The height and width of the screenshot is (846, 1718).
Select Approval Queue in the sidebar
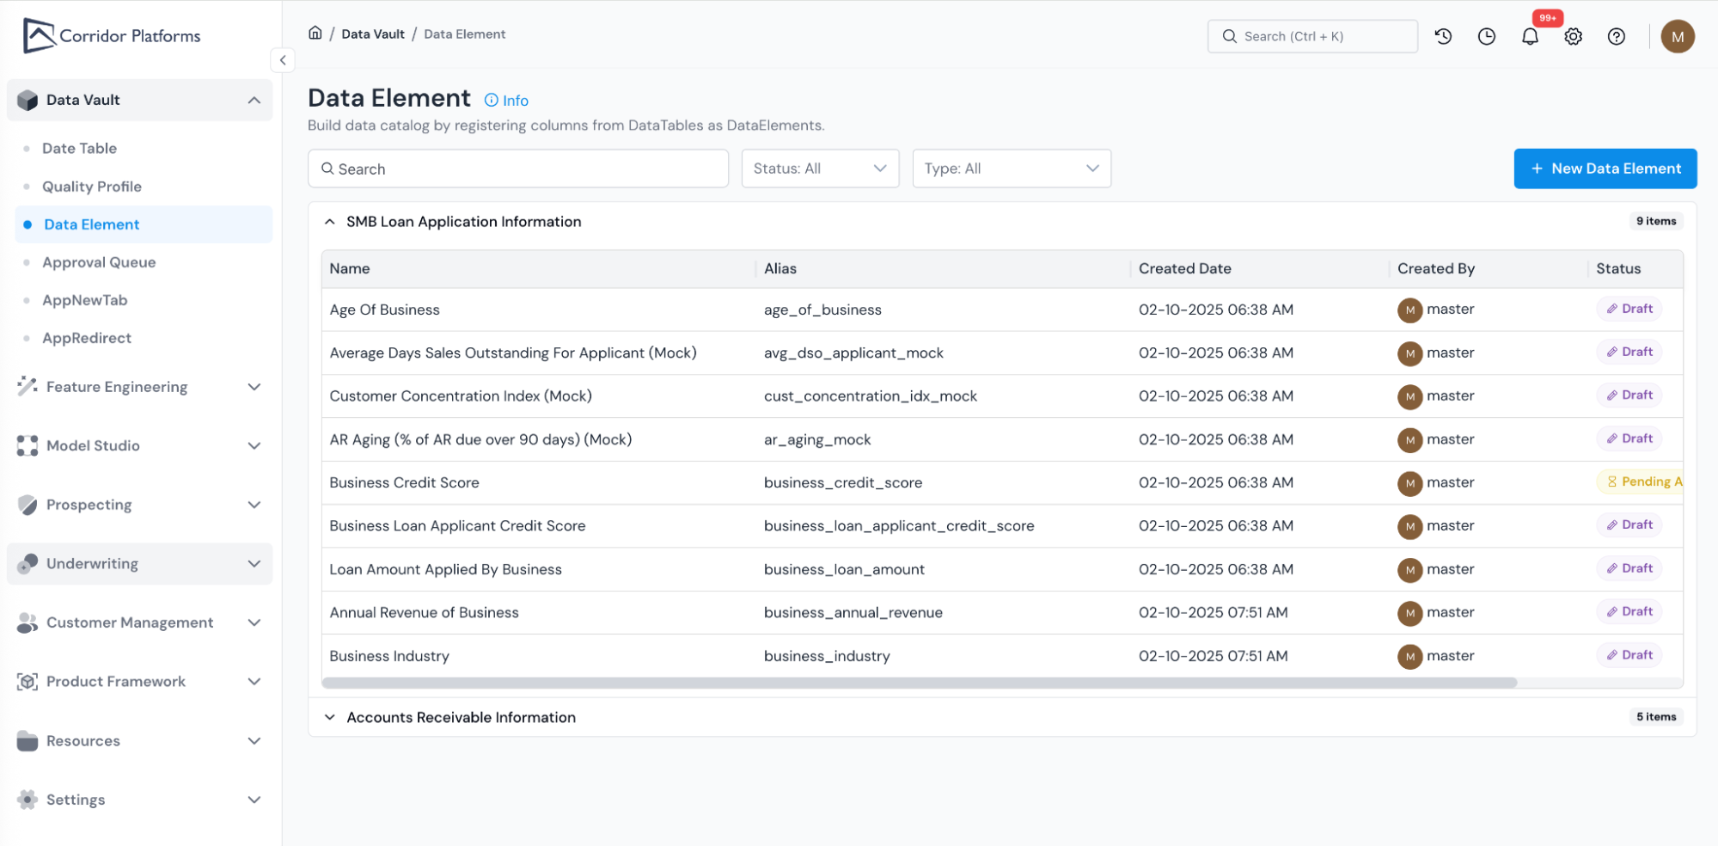coord(99,262)
